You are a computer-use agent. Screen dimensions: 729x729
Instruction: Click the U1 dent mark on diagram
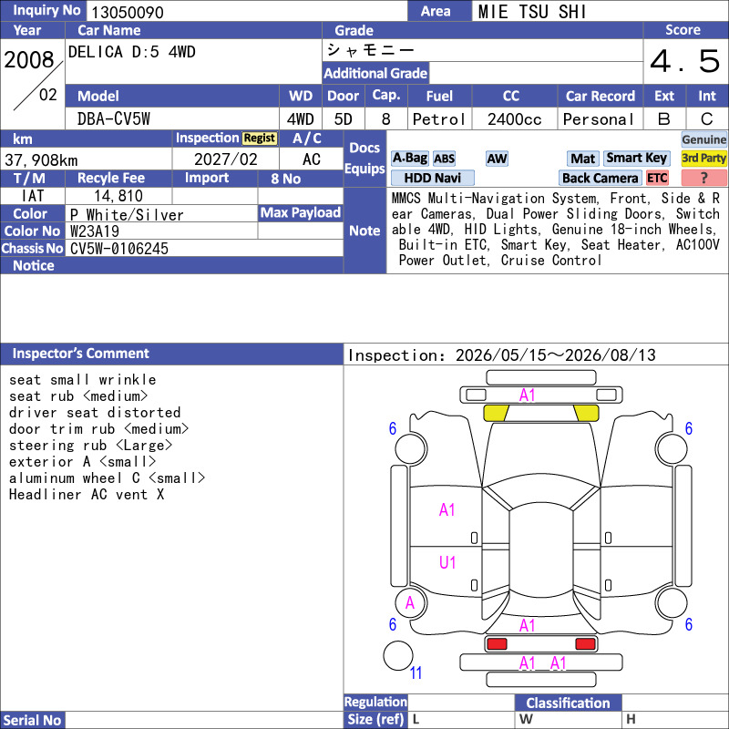pyautogui.click(x=447, y=562)
